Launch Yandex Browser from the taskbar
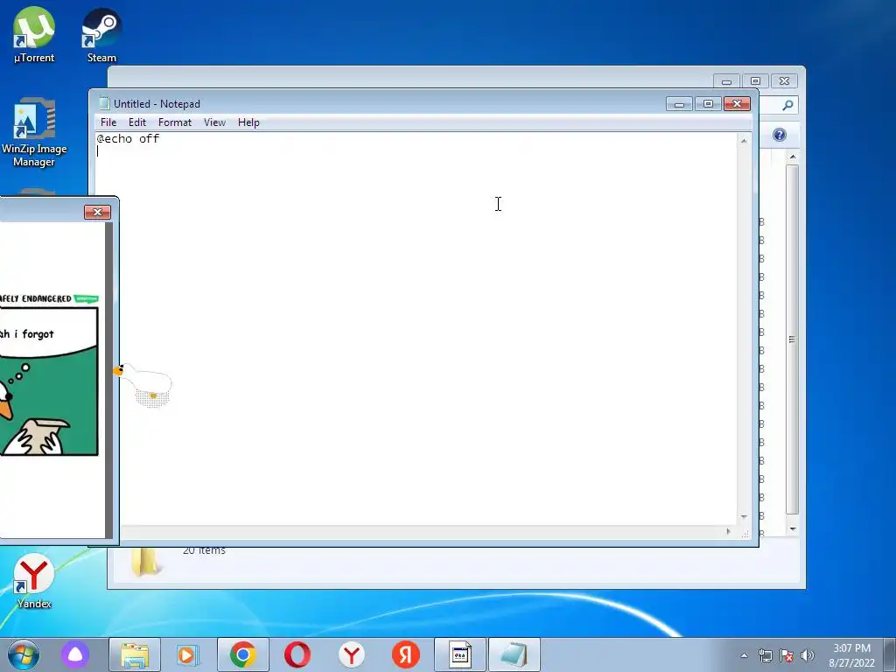 [352, 654]
